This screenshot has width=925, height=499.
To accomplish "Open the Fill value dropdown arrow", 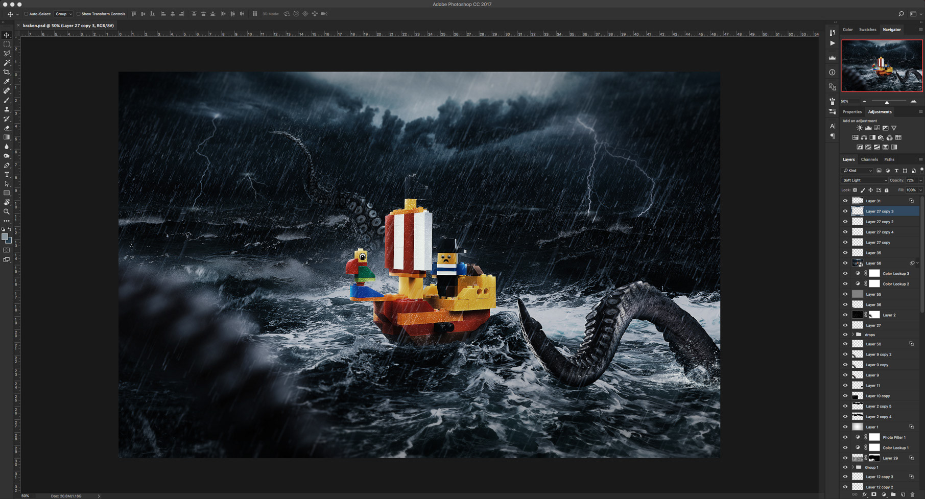I will (920, 190).
